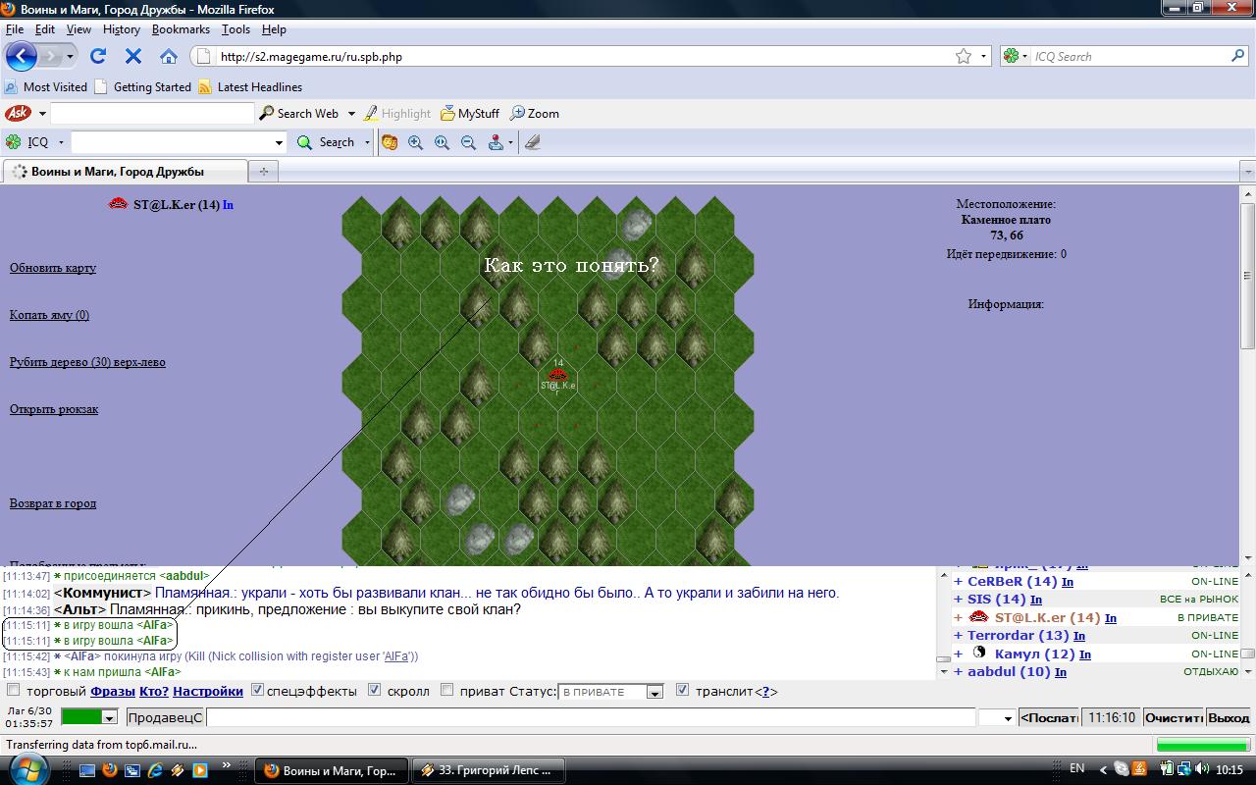Open back/forward history dropdown arrow
Viewport: 1256px width, 785px height.
pyautogui.click(x=71, y=56)
